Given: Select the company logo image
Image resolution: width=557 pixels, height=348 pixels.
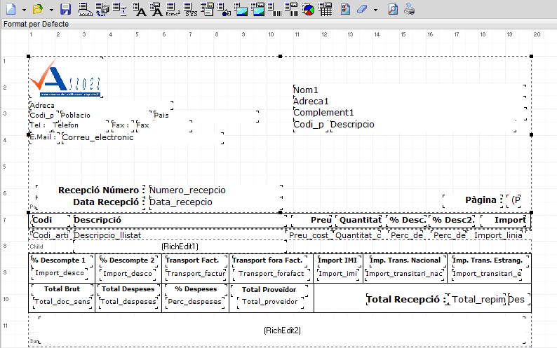Looking at the screenshot, I should click(66, 77).
